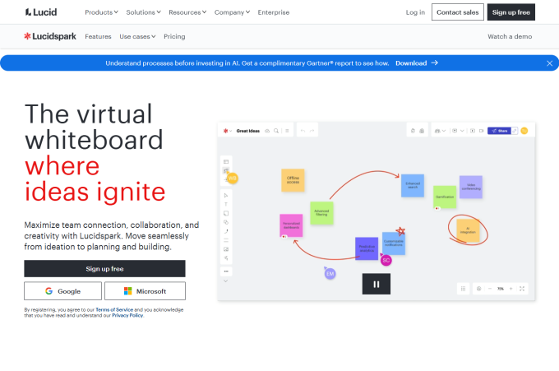Click the video camera icon in the demo toolbar

coord(481,131)
